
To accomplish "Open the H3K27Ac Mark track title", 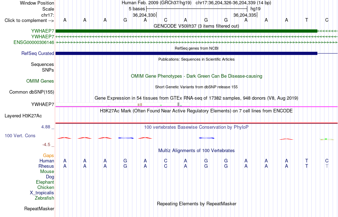I will coord(196,111).
